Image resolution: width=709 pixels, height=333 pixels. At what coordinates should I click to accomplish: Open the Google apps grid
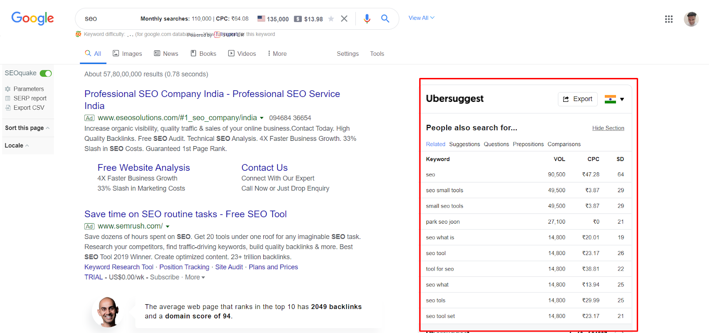(x=669, y=19)
